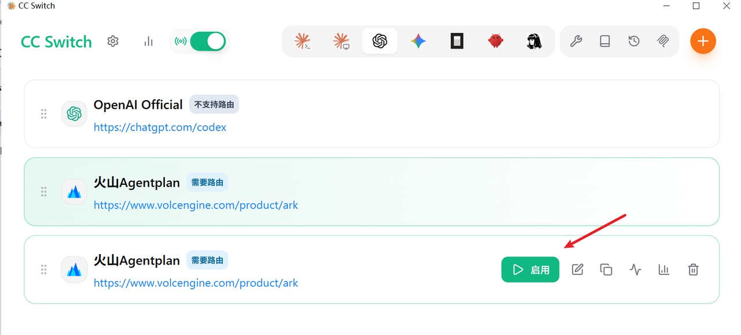The width and height of the screenshot is (741, 335).
Task: Open the history clock icon
Action: point(634,41)
